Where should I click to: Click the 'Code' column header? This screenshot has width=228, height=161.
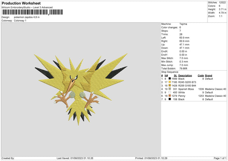[201, 76]
